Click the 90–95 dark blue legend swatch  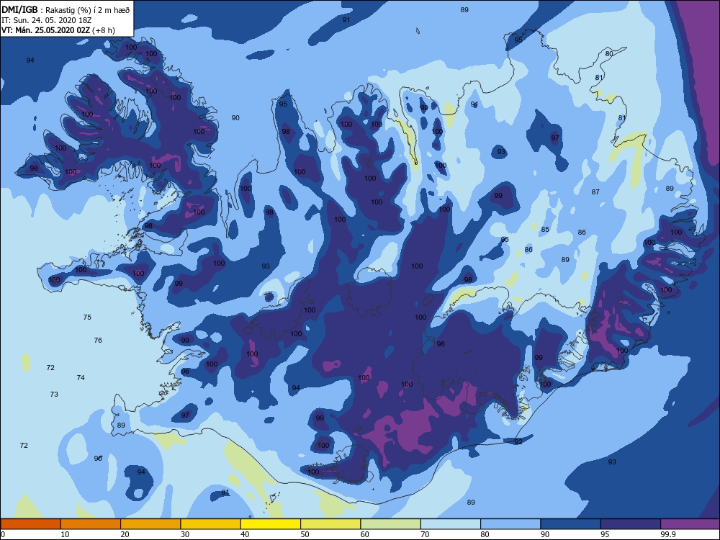point(571,524)
